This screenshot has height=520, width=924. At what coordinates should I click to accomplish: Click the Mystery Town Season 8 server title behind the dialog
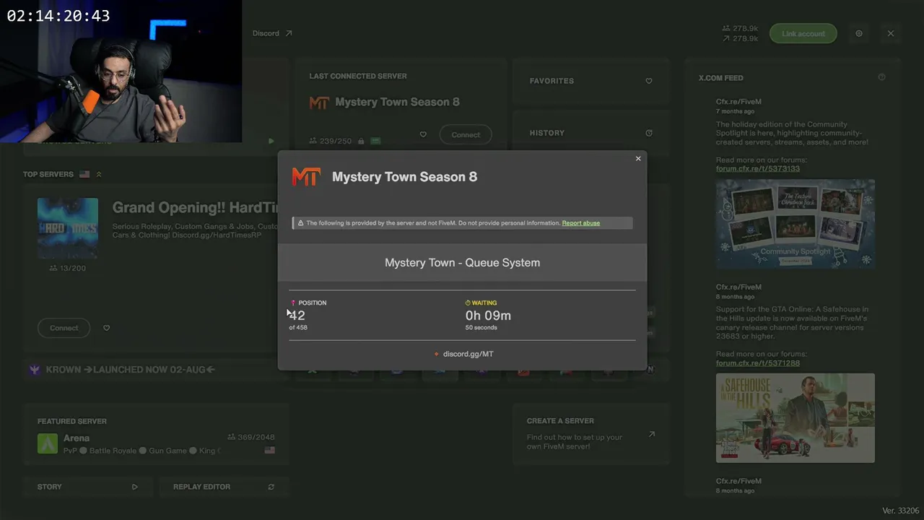point(397,102)
